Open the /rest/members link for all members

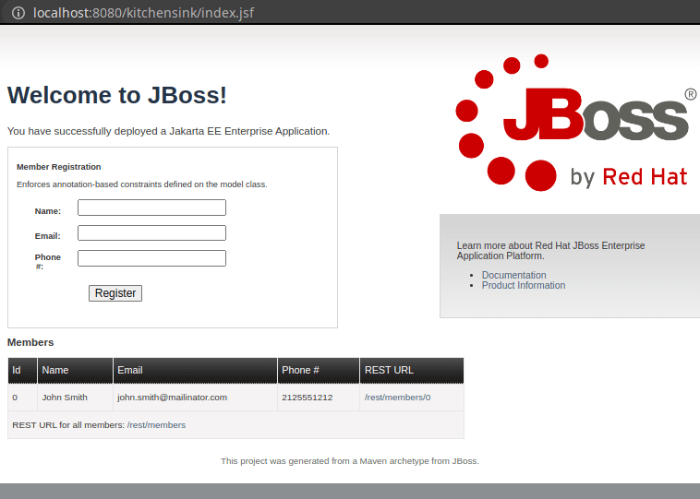click(x=156, y=425)
